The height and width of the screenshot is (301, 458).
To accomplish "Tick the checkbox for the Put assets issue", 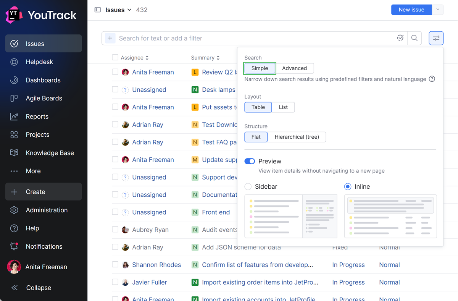I will pos(115,107).
